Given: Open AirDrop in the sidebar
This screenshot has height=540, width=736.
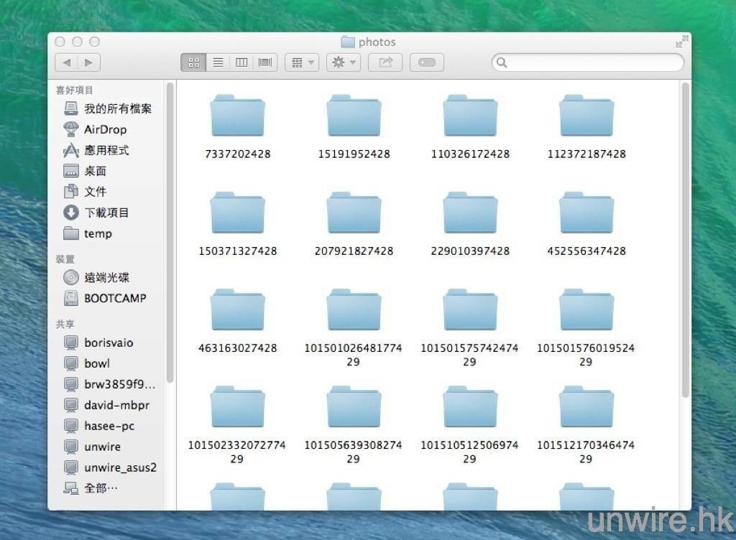Looking at the screenshot, I should point(105,129).
